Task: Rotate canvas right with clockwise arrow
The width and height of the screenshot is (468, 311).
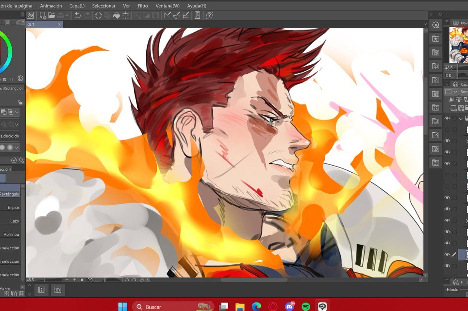Action: click(x=135, y=280)
